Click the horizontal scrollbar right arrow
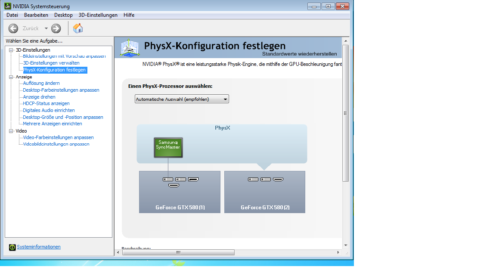 click(338, 252)
